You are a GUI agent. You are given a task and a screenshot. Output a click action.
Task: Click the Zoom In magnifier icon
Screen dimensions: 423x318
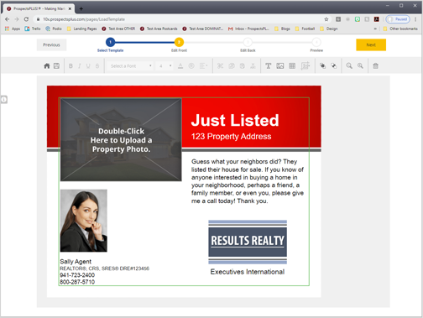click(360, 66)
